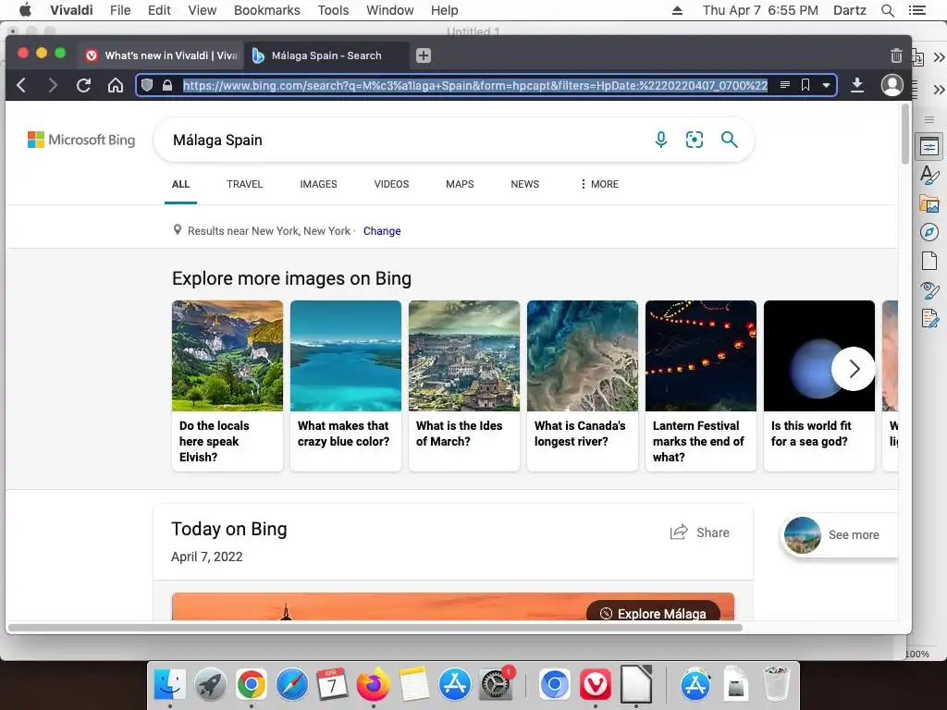
Task: Switch to What's new in Vivaldi tab
Action: click(161, 55)
